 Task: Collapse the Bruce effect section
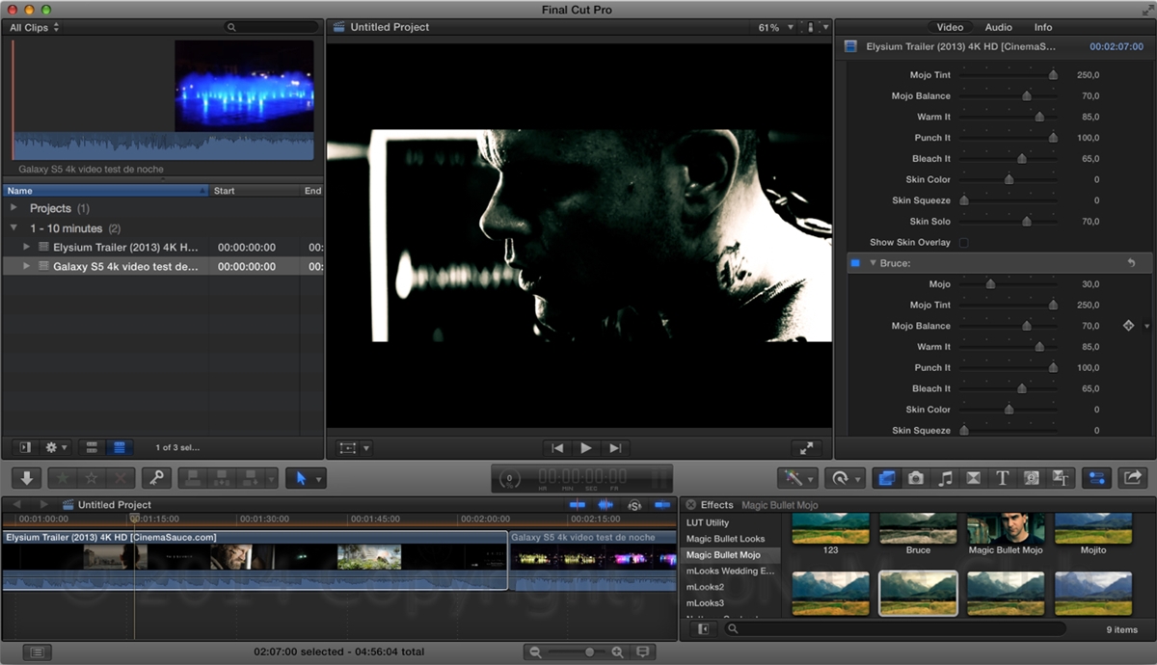873,263
